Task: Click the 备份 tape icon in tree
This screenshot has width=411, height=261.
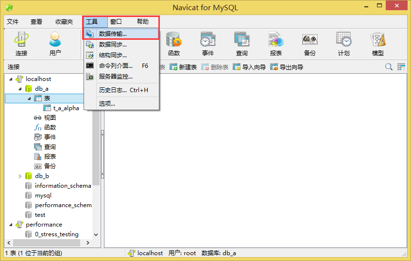Action: click(x=37, y=166)
